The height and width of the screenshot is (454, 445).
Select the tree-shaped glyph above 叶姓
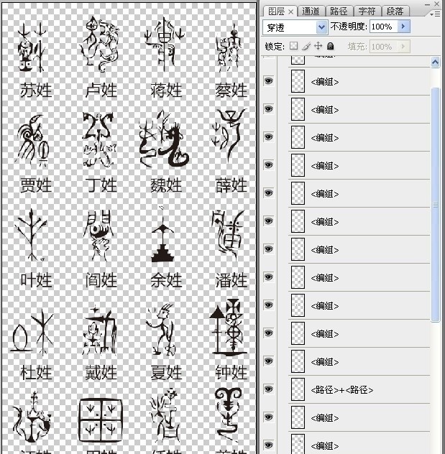31,234
